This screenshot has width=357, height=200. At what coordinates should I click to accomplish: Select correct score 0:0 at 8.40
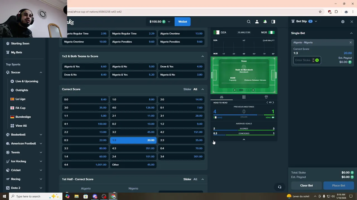(85, 99)
